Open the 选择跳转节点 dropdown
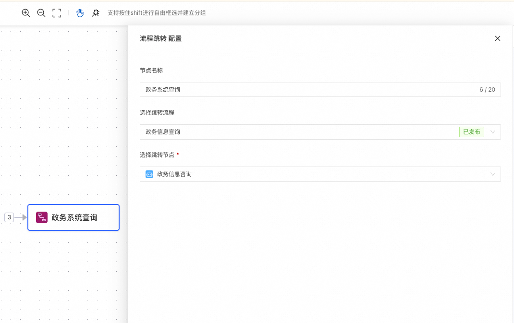The image size is (514, 323). pos(320,174)
